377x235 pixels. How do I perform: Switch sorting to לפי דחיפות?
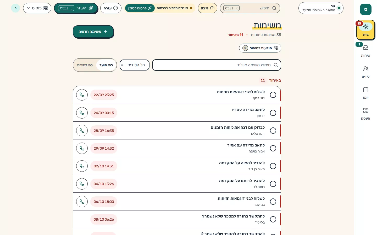[85, 65]
